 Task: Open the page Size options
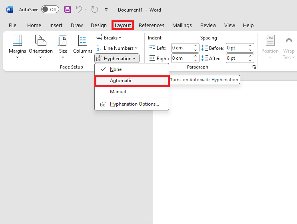(x=63, y=46)
